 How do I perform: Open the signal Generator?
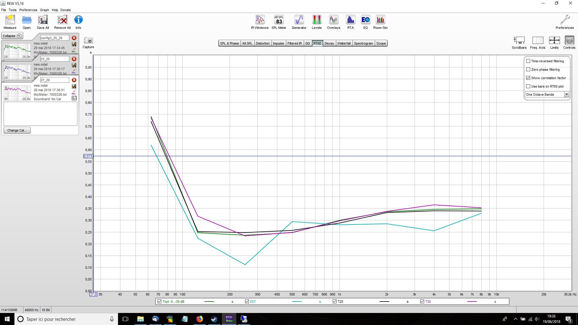coord(299,22)
